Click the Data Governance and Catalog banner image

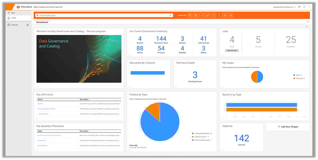pos(79,59)
